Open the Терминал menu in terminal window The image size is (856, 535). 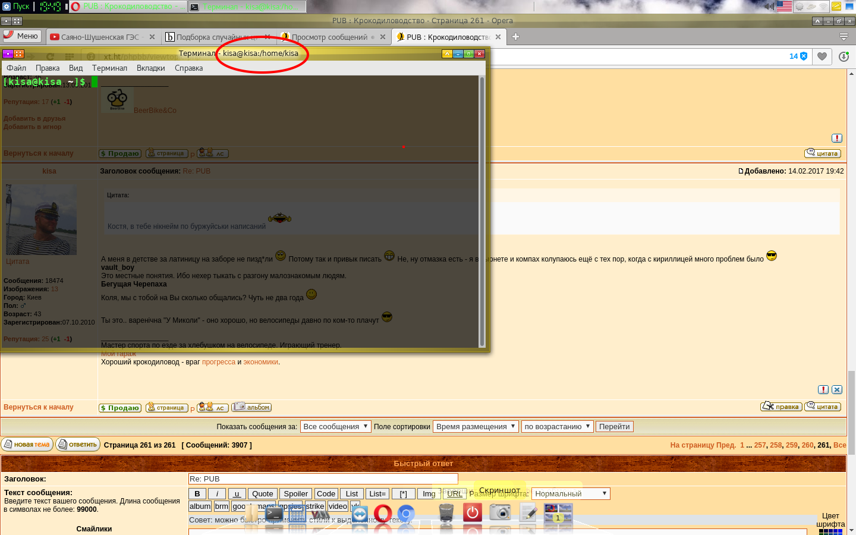pyautogui.click(x=109, y=68)
